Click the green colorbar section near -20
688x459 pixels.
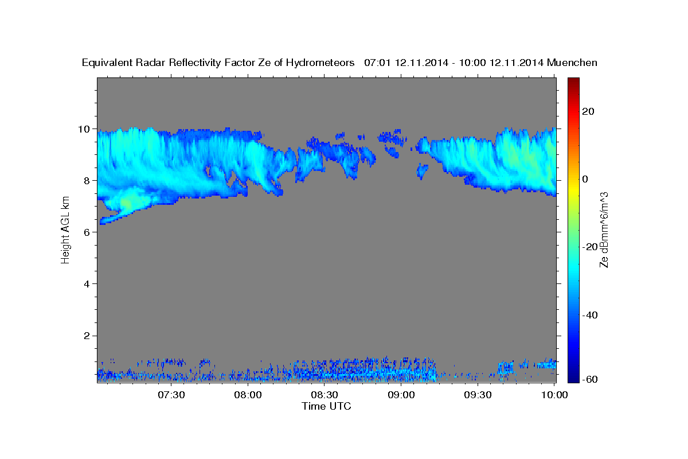[x=574, y=244]
